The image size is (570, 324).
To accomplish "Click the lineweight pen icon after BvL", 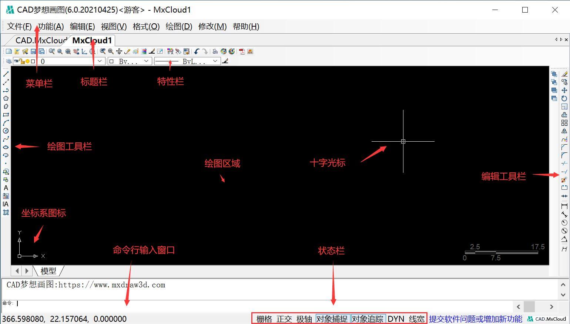I will [225, 61].
